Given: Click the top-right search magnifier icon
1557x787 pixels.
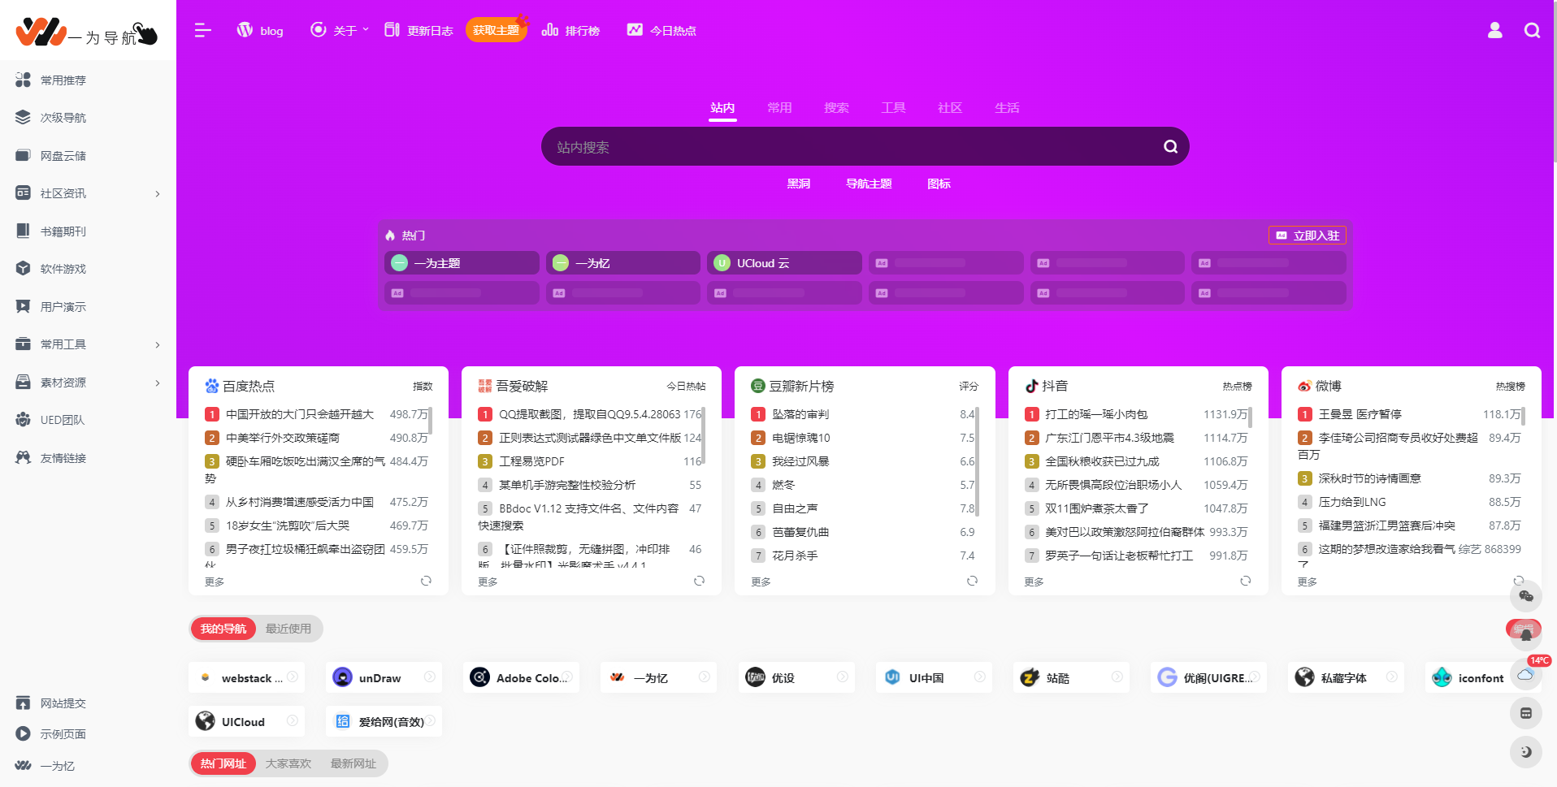Looking at the screenshot, I should click(x=1532, y=31).
